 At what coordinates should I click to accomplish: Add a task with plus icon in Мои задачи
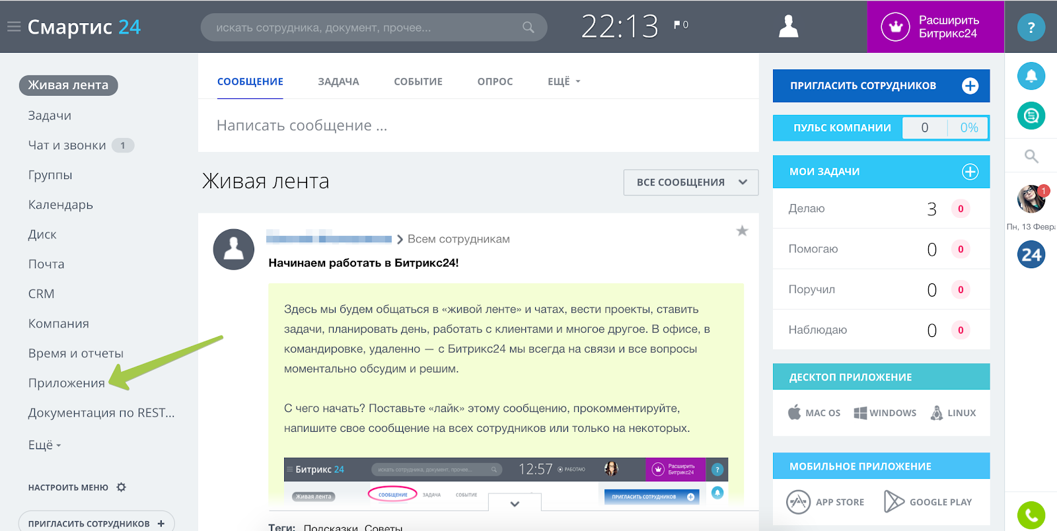coord(970,172)
